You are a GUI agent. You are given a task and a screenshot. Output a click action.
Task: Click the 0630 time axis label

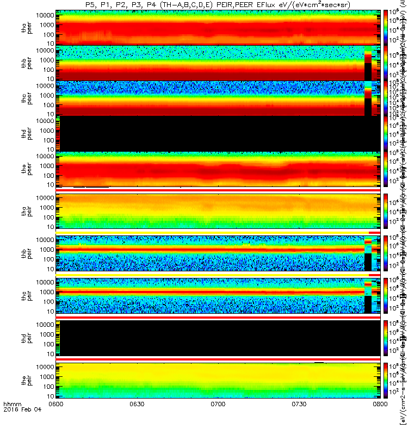[137, 404]
